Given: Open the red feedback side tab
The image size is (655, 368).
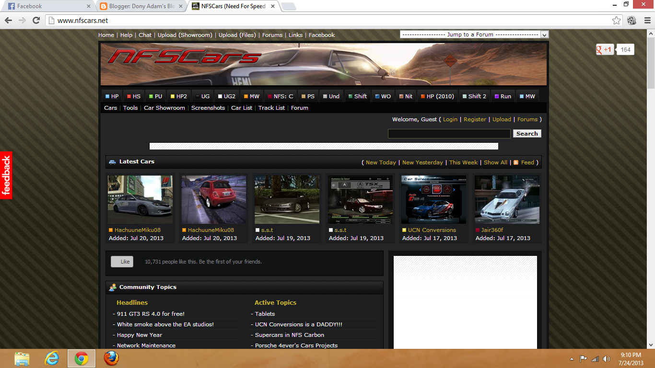Looking at the screenshot, I should pos(6,175).
